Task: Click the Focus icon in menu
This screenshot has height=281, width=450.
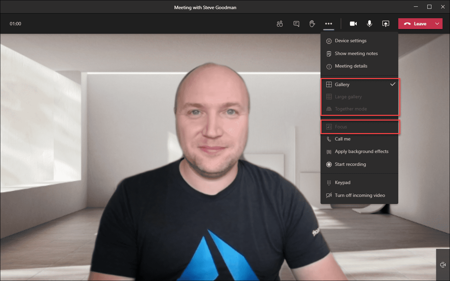Action: tap(329, 127)
